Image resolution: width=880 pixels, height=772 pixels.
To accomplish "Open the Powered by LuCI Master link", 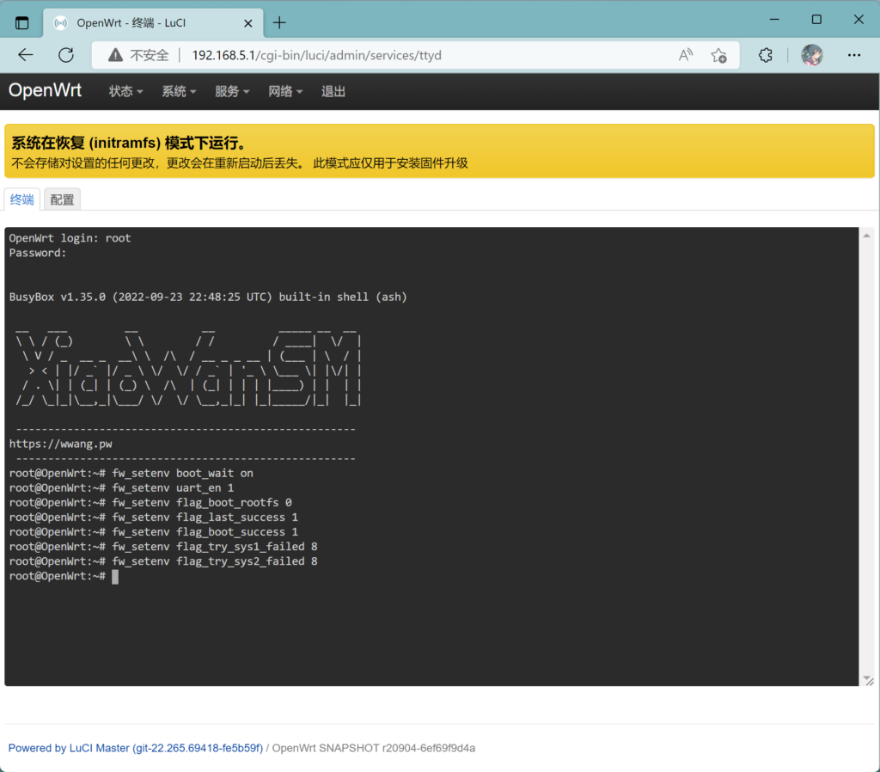I will click(x=135, y=748).
